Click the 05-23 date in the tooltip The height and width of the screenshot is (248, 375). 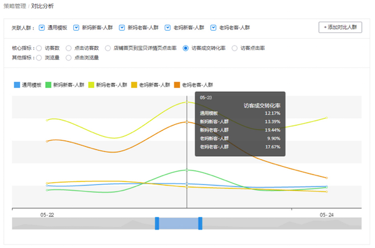(x=206, y=97)
